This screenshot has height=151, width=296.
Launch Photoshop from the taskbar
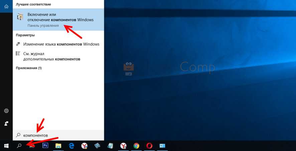pyautogui.click(x=45, y=146)
